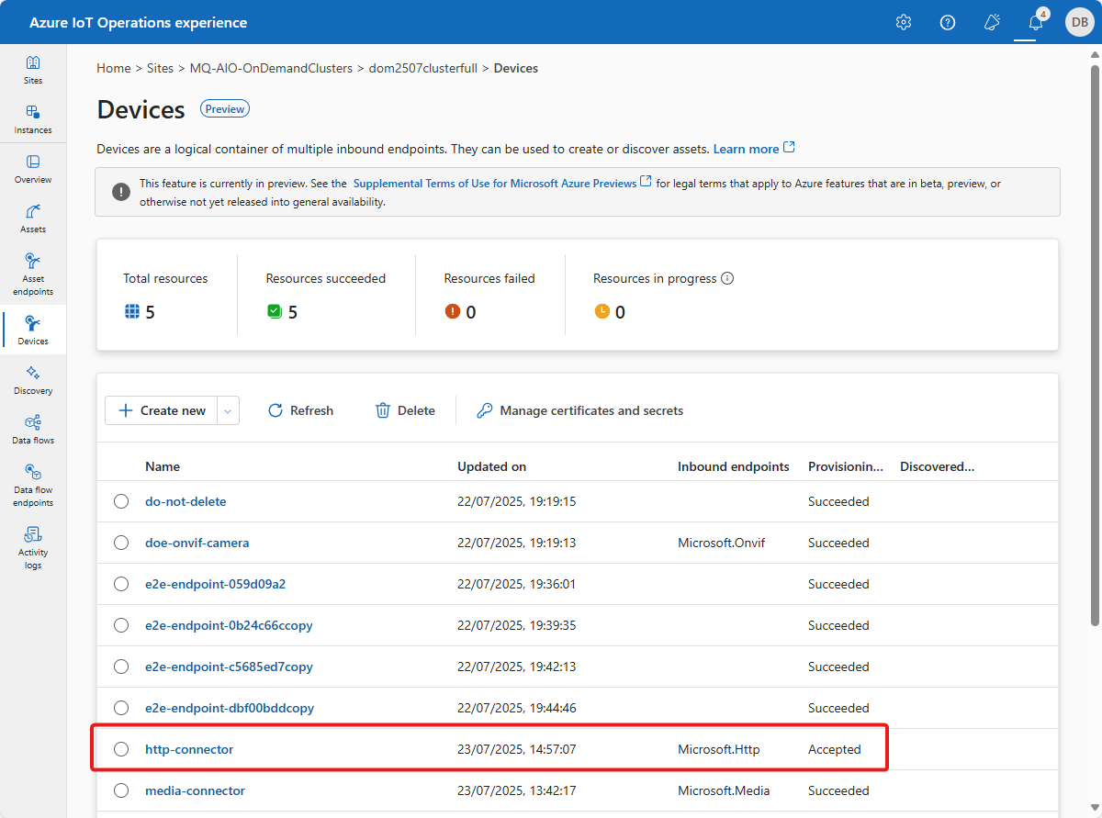The width and height of the screenshot is (1102, 818).
Task: Open the DB user account avatar
Action: tap(1079, 22)
